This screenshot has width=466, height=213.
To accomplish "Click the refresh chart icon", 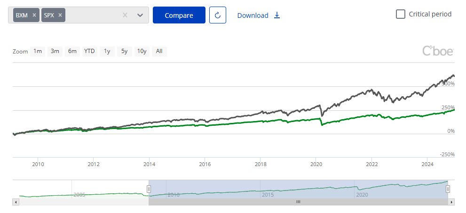I will [218, 15].
